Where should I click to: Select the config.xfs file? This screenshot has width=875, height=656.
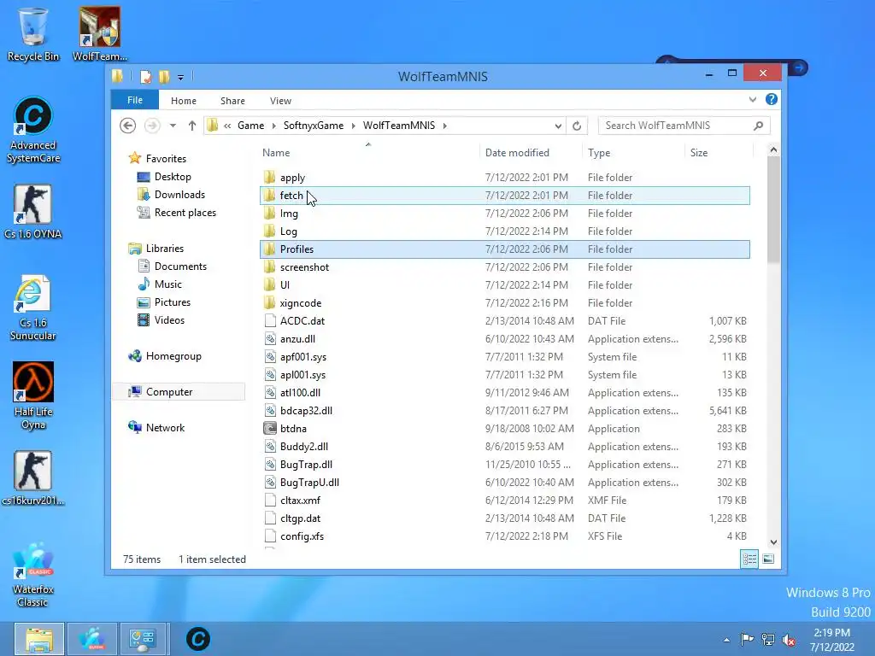(505, 536)
